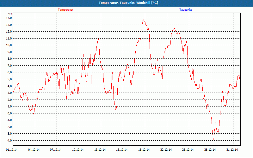Click the red Temperatur legend label
253x158 pixels.
65,10
